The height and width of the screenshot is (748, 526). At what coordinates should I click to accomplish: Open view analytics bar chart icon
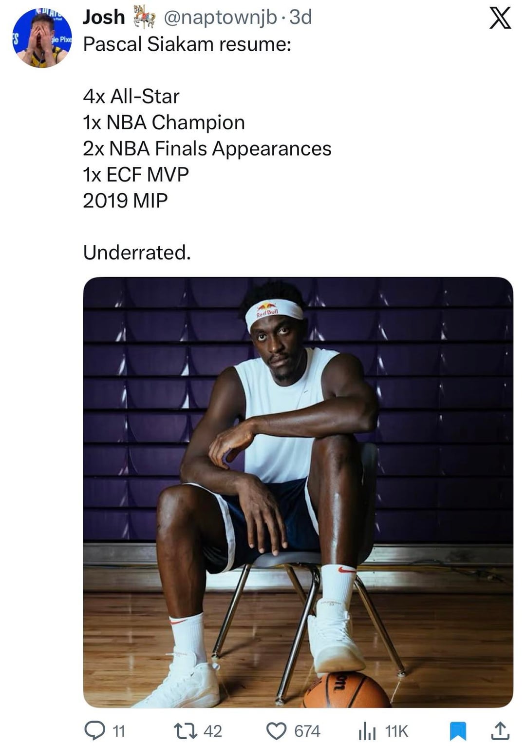click(x=367, y=730)
